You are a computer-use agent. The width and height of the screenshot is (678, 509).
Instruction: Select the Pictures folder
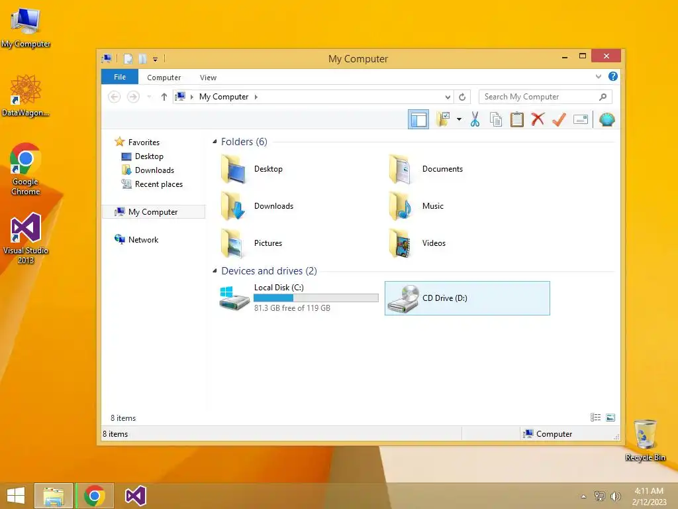252,243
